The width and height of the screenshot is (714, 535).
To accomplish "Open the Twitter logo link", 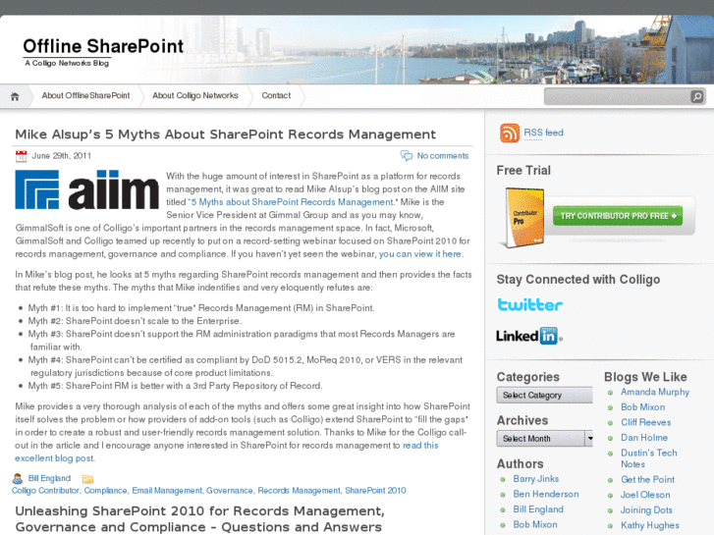I will 529,304.
